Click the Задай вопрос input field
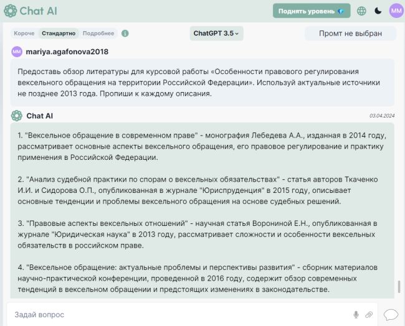This screenshot has width=405, height=326. (x=174, y=315)
